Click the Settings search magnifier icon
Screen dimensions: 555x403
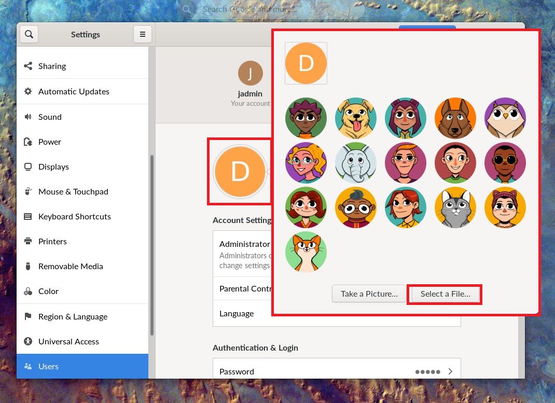[29, 34]
